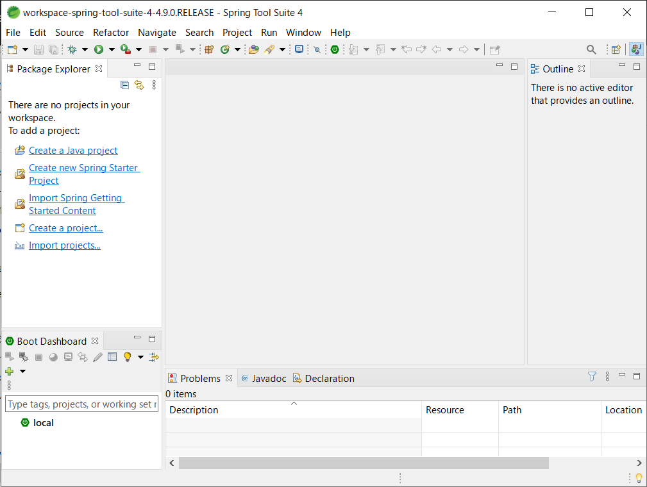Toggle the lightbulb in Boot Dashboard
The width and height of the screenshot is (647, 487).
(127, 357)
